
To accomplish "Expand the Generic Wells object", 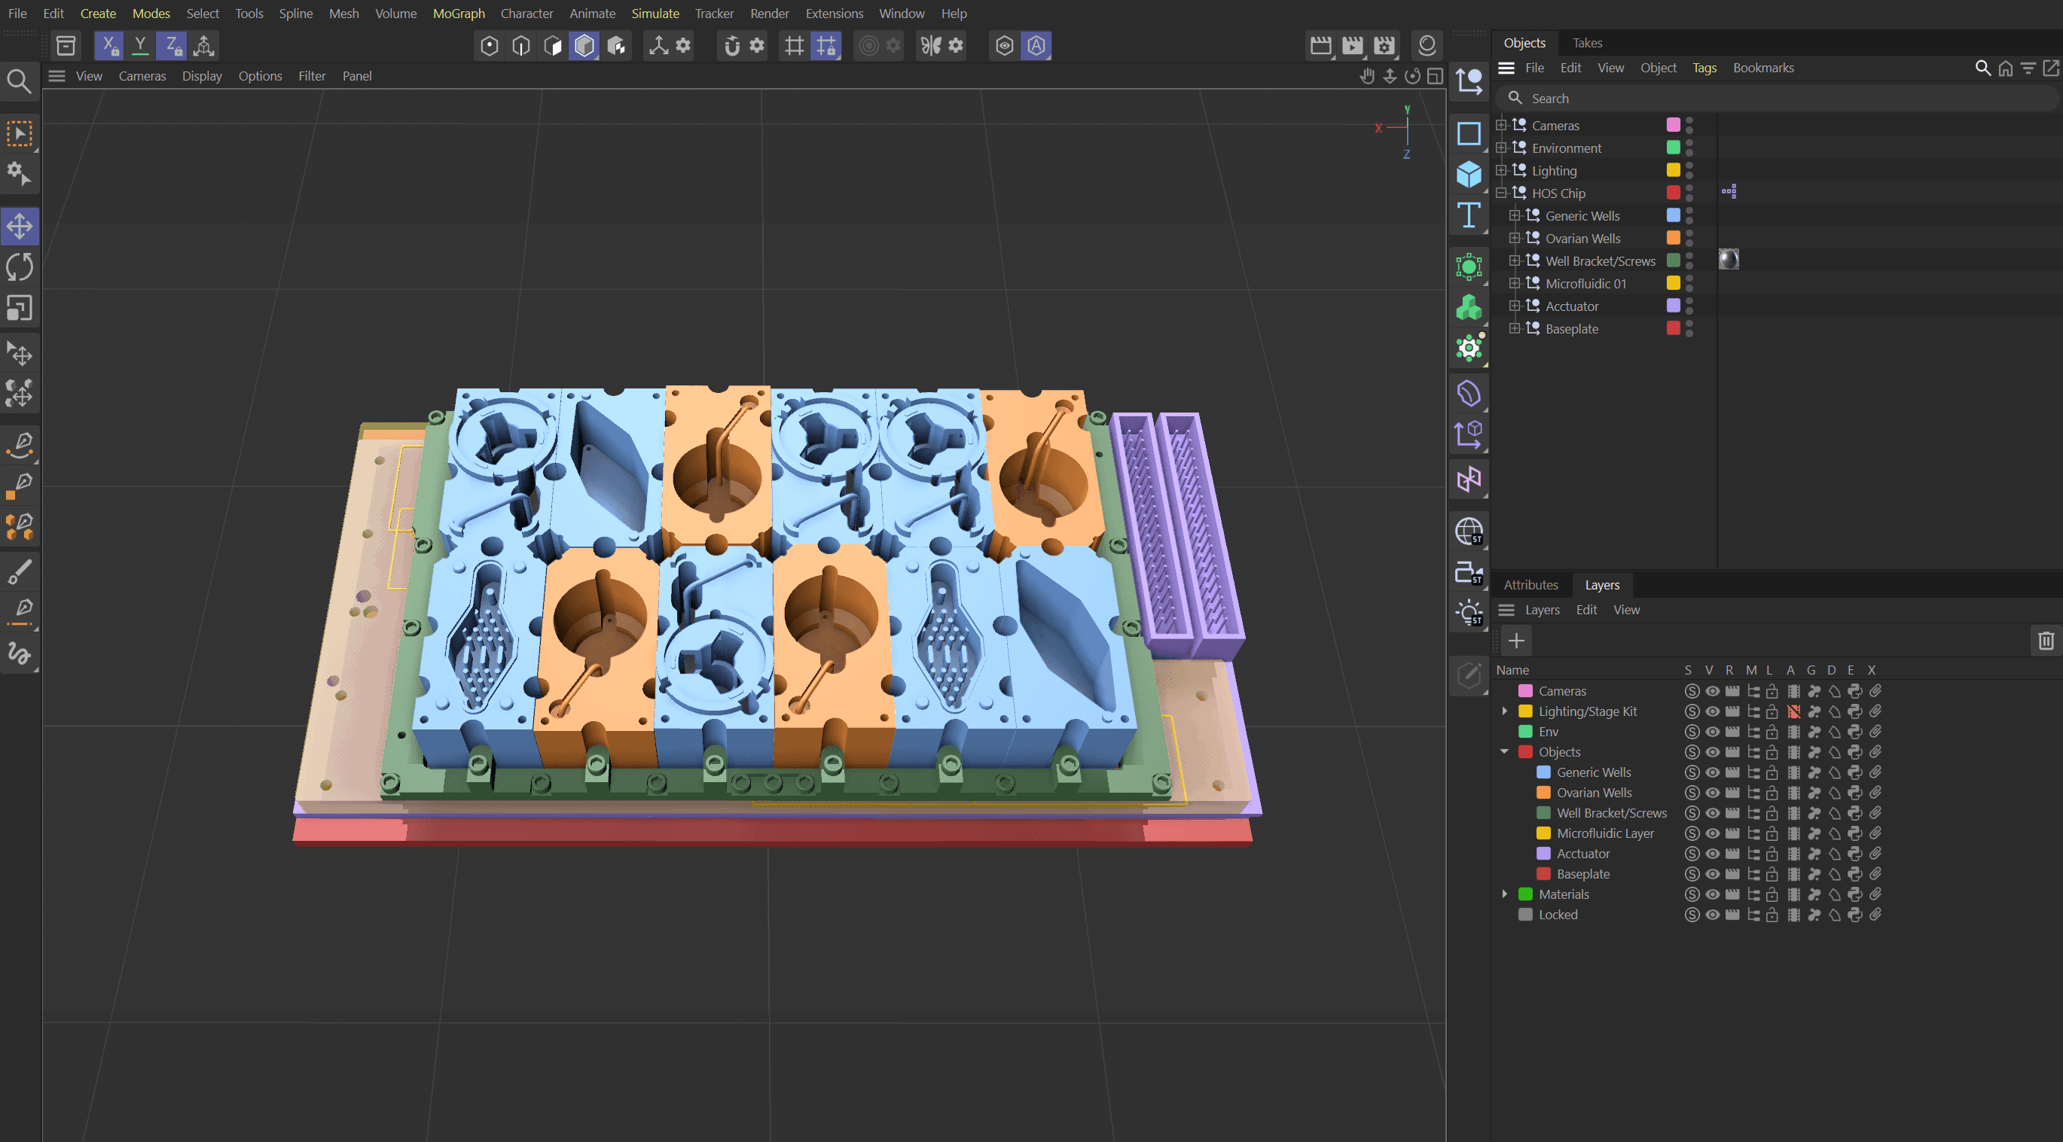I will tap(1515, 215).
